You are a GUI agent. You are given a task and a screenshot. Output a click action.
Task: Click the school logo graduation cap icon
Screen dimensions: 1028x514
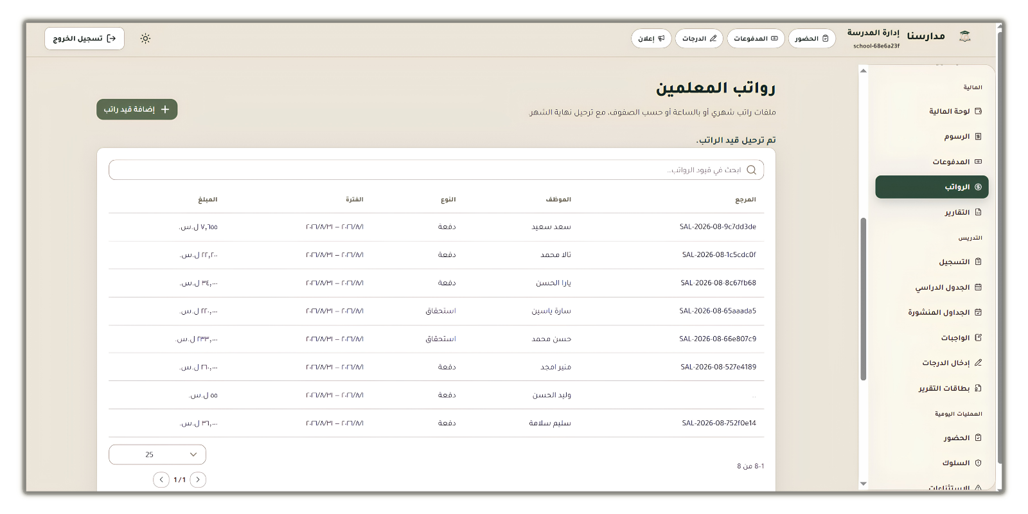click(964, 36)
